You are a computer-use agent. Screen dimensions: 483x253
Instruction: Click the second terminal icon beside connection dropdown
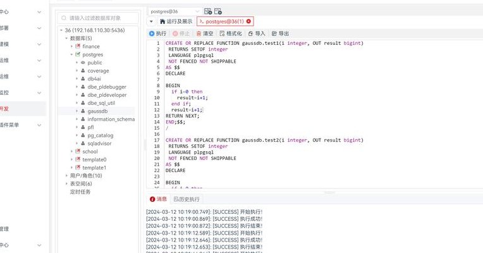click(x=218, y=11)
